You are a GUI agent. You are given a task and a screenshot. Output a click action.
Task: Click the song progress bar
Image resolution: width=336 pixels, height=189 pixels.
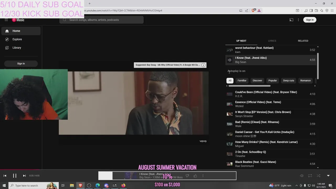click(168, 170)
